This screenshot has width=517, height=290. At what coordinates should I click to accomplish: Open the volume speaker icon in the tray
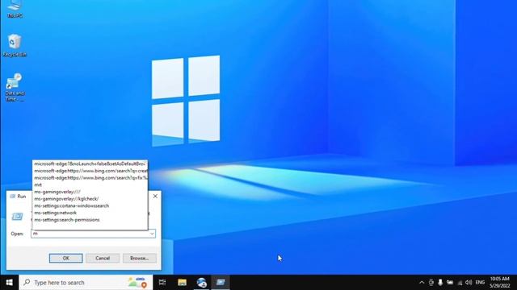point(469,283)
